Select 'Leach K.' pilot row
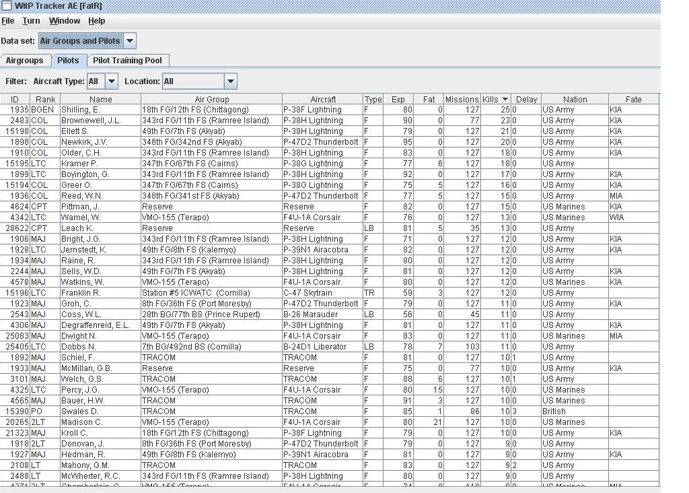689x493 pixels. (330, 228)
